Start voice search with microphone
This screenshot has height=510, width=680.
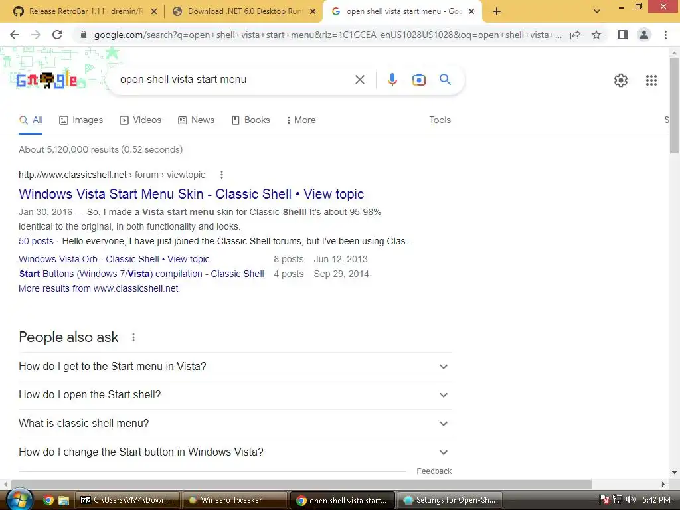point(392,80)
